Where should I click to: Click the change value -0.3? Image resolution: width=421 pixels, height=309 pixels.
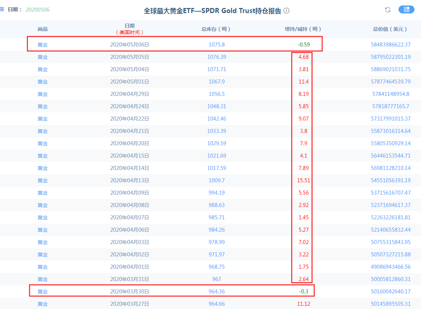(x=304, y=292)
